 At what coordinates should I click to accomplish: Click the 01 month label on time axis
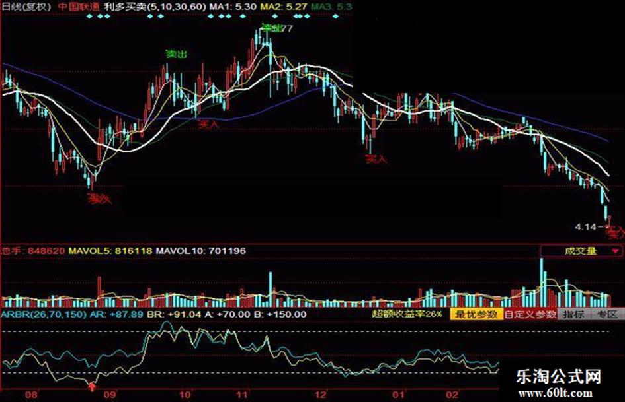tap(399, 395)
